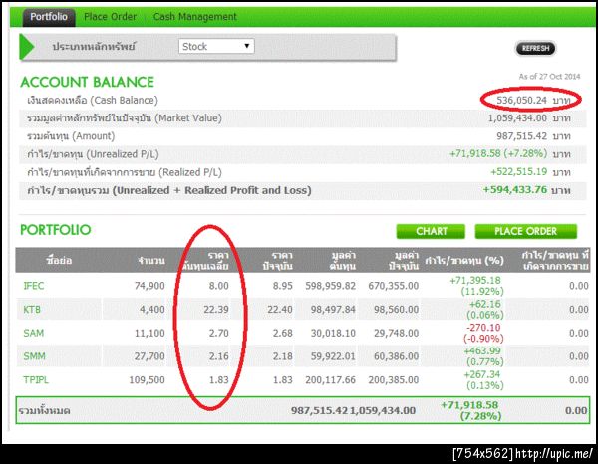The image size is (598, 464).
Task: Click Unrealized P/L value +71,918.58 (+7.28%) in account balance
Action: [498, 154]
